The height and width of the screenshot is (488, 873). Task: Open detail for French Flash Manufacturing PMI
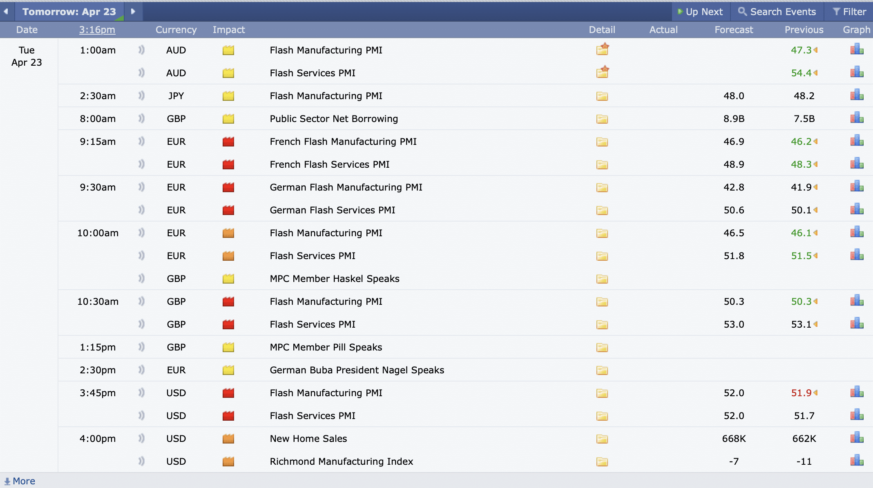(602, 142)
